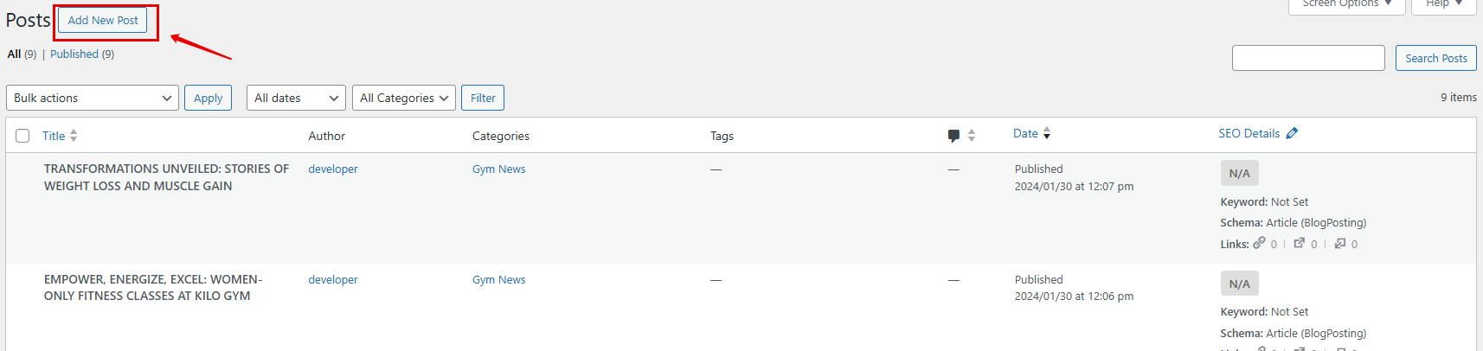Click the comments bubble column icon
The height and width of the screenshot is (351, 1483).
953,136
